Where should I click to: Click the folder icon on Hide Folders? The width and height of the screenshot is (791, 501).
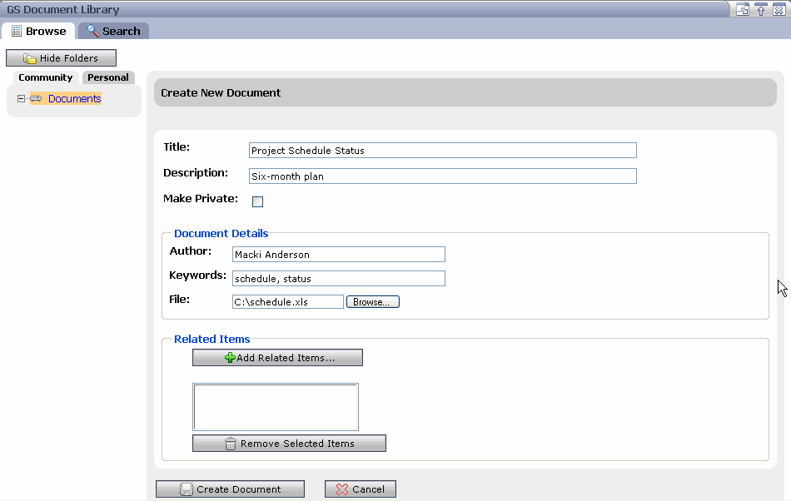pos(30,58)
